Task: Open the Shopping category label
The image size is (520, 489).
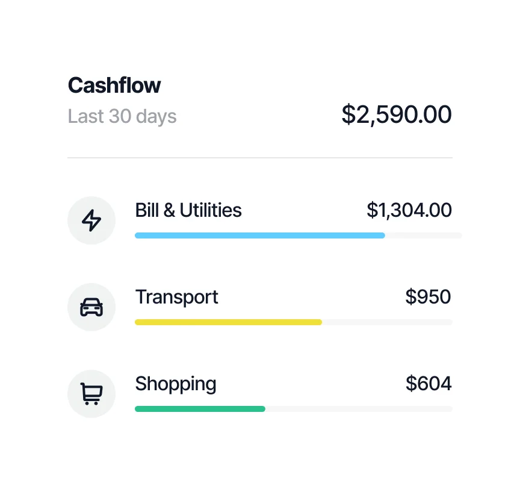Action: point(175,384)
